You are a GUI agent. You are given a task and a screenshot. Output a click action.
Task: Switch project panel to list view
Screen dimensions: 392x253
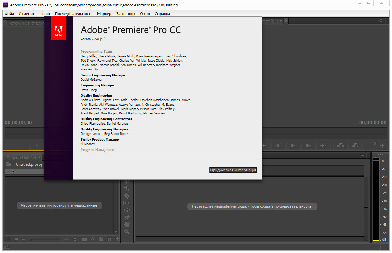7,239
